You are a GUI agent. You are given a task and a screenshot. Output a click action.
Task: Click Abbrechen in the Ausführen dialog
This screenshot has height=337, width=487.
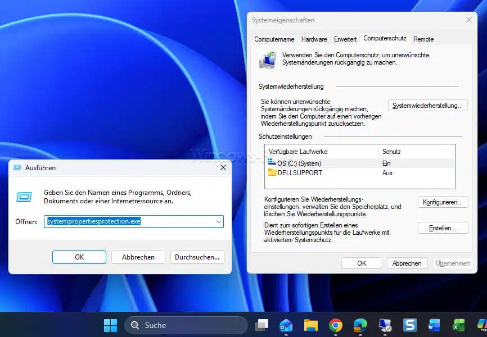[x=138, y=257]
